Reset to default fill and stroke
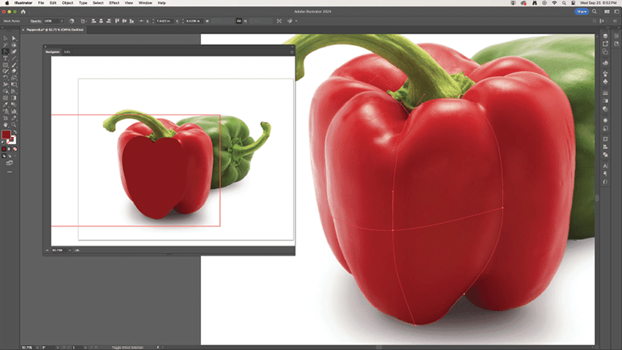The width and height of the screenshot is (622, 350). coord(4,142)
